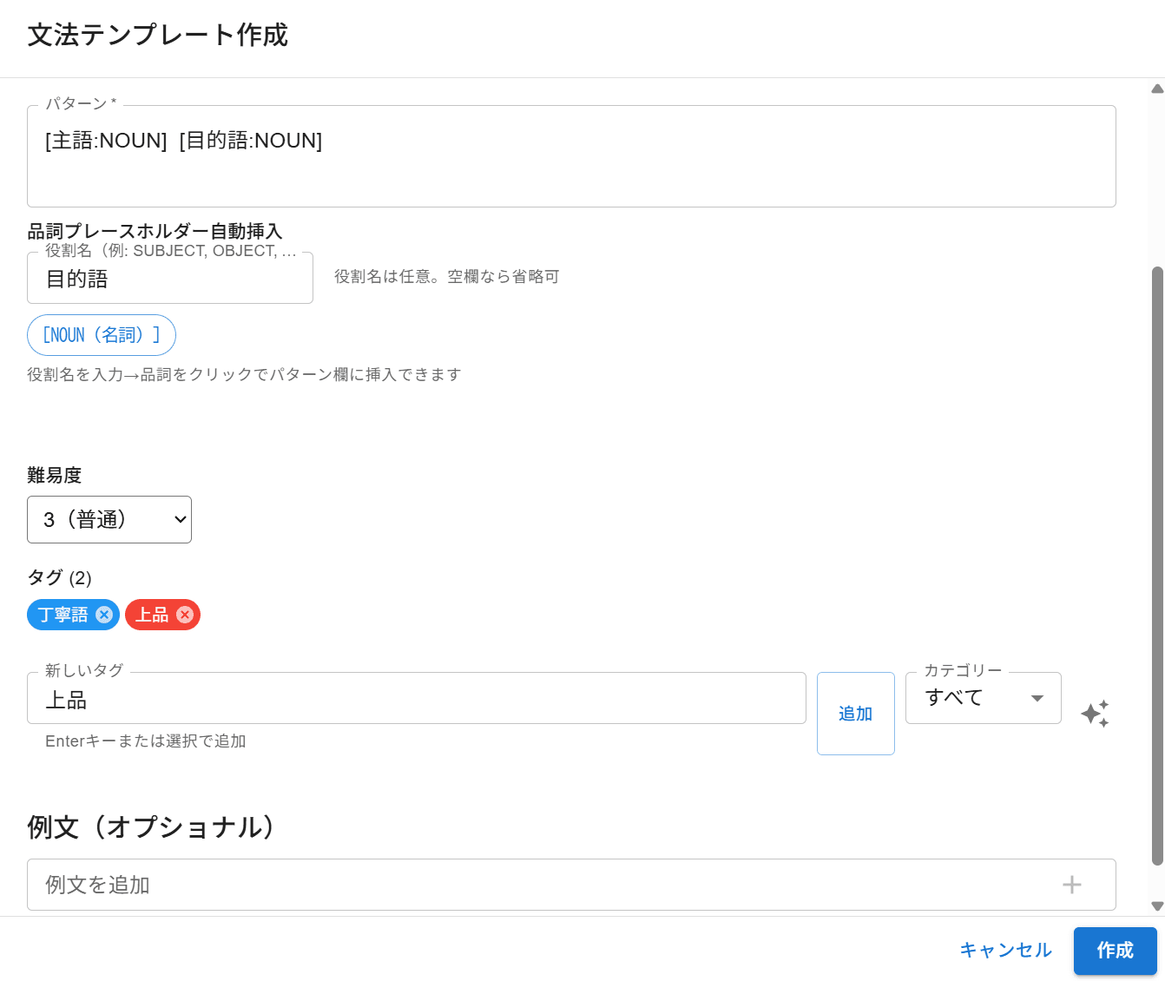The width and height of the screenshot is (1165, 981).
Task: Insert the [NOUN（名詞）] placeholder chip
Action: point(102,335)
